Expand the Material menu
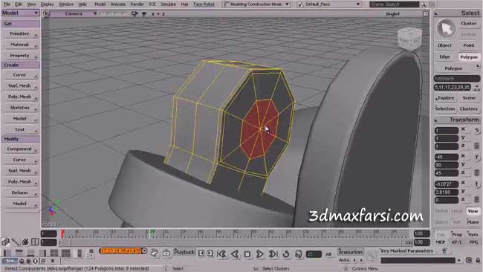Viewport: 483px width, 272px height. point(20,45)
